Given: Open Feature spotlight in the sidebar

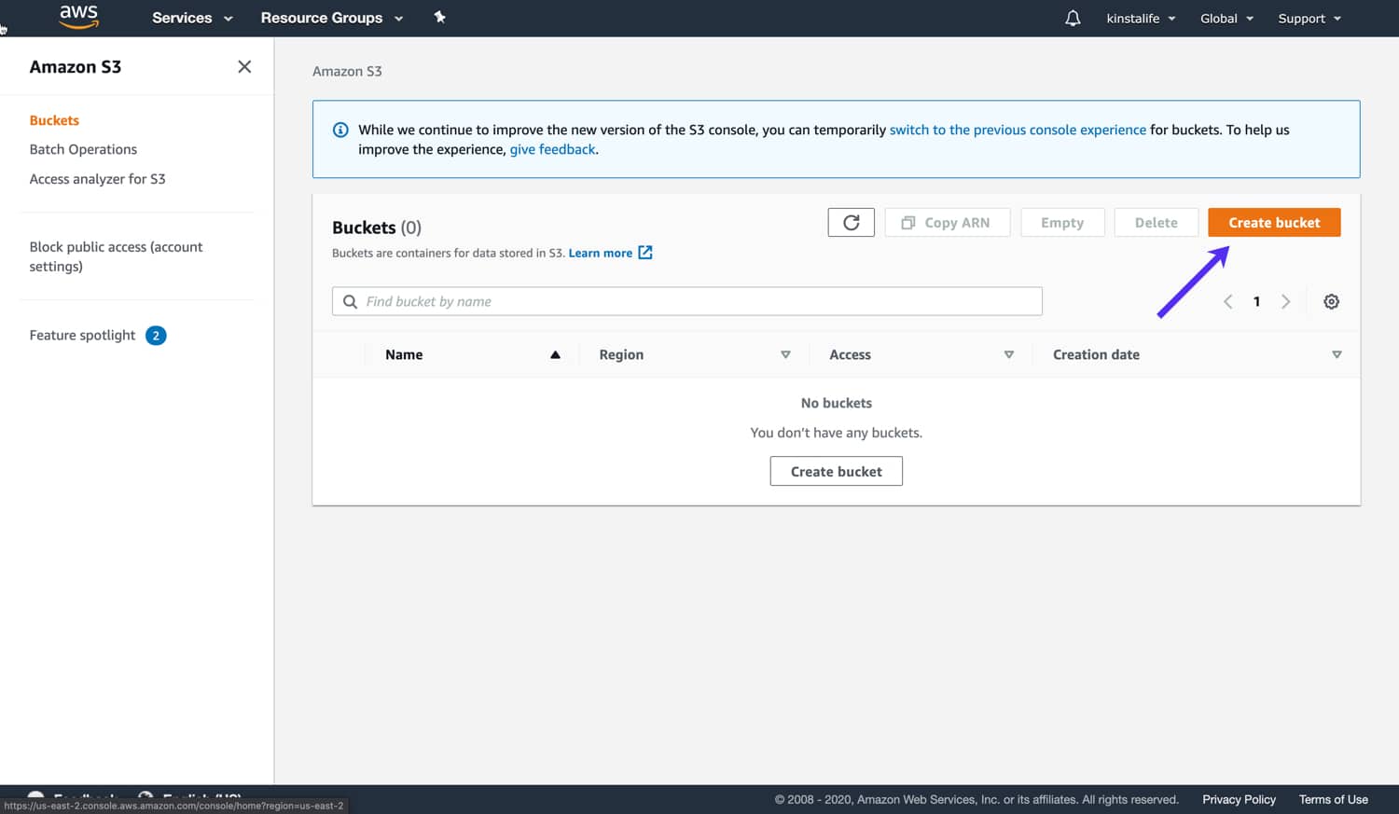Looking at the screenshot, I should pos(81,335).
